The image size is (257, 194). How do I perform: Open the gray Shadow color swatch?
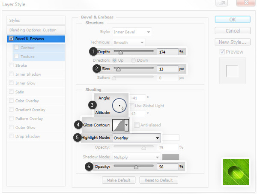[x=170, y=157]
